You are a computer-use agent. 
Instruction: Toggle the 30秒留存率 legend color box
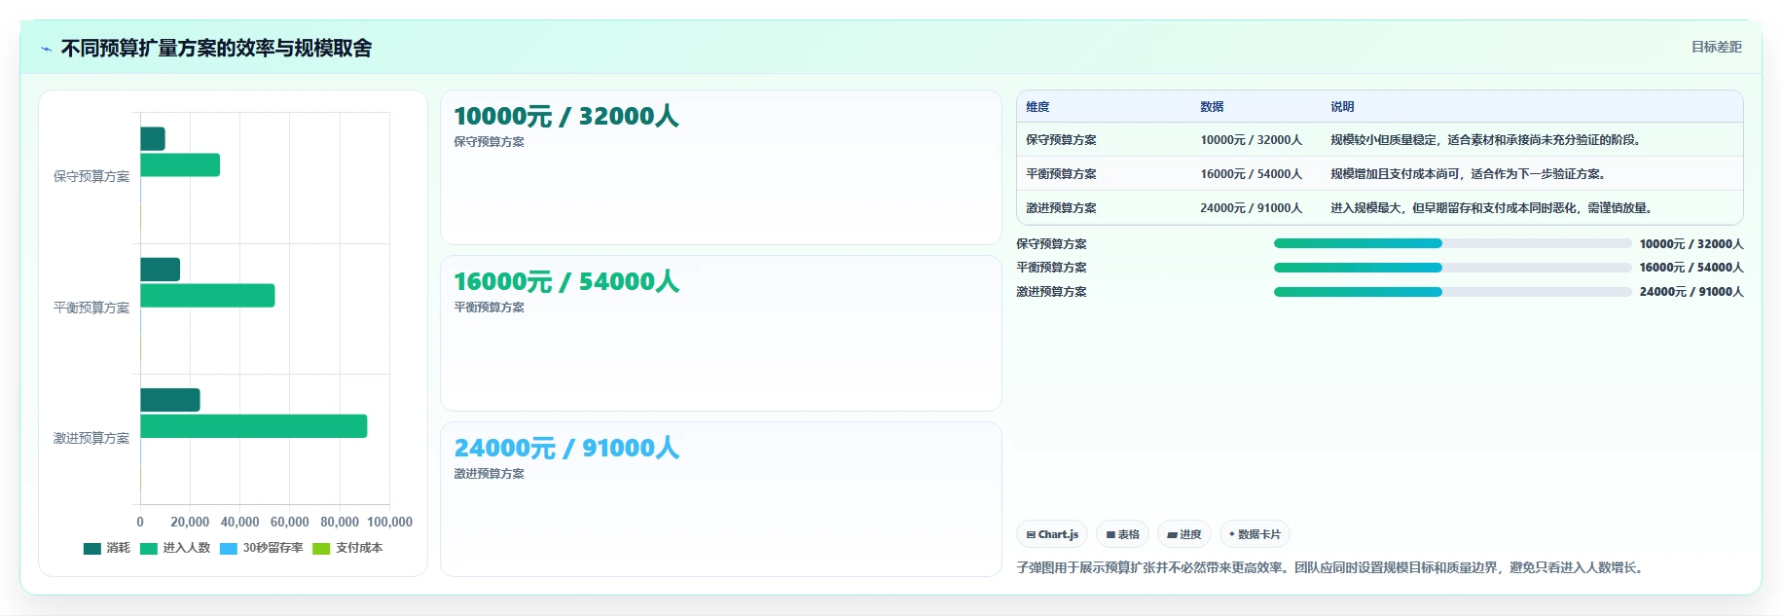tap(229, 549)
